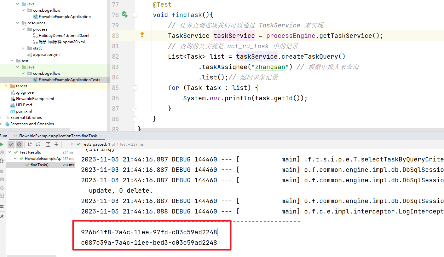Viewport: 444px width, 257px height.
Task: Open HolidayDemo1.bpmn20.xml file
Action: [64, 36]
